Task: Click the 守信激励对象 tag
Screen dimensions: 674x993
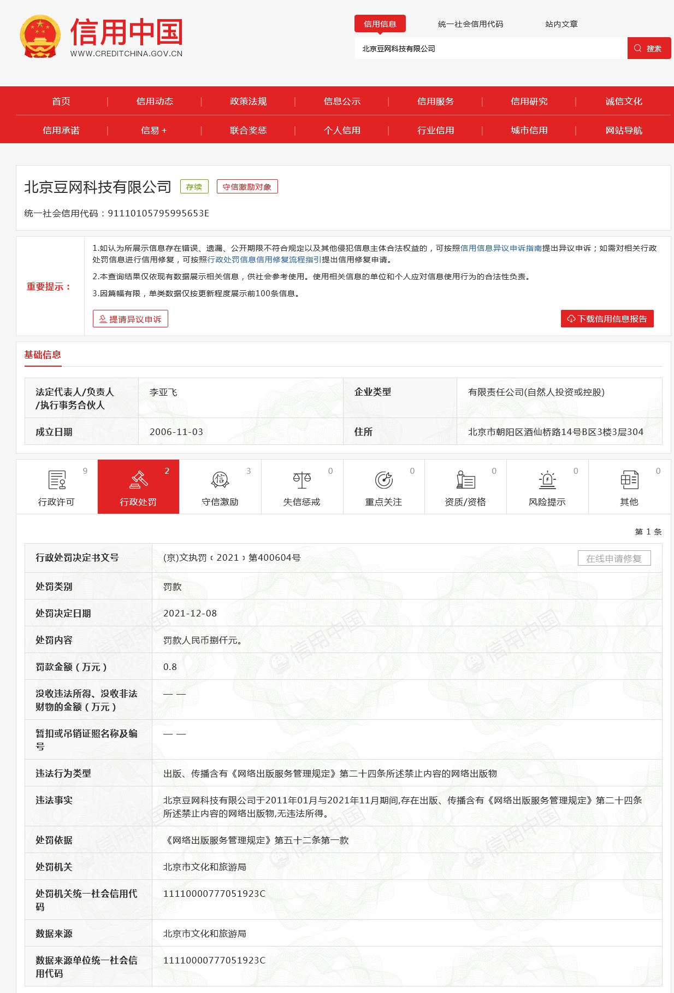Action: coord(247,186)
